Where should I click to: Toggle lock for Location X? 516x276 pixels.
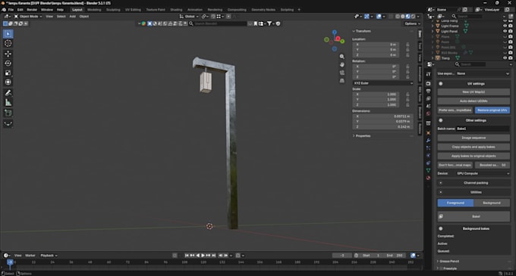pos(407,45)
